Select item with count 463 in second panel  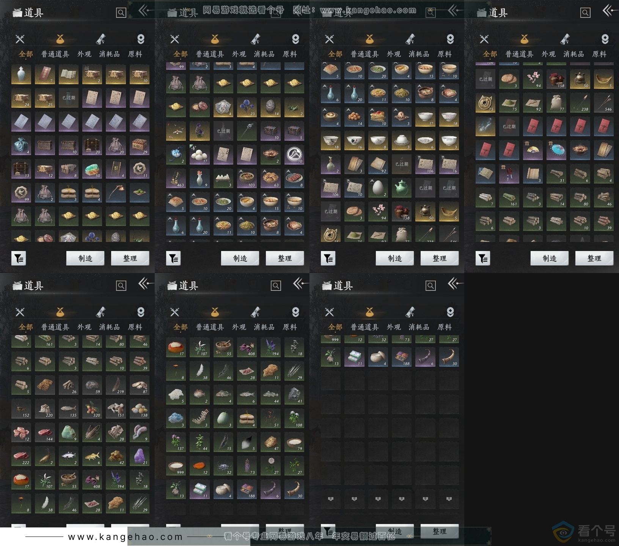pyautogui.click(x=176, y=179)
